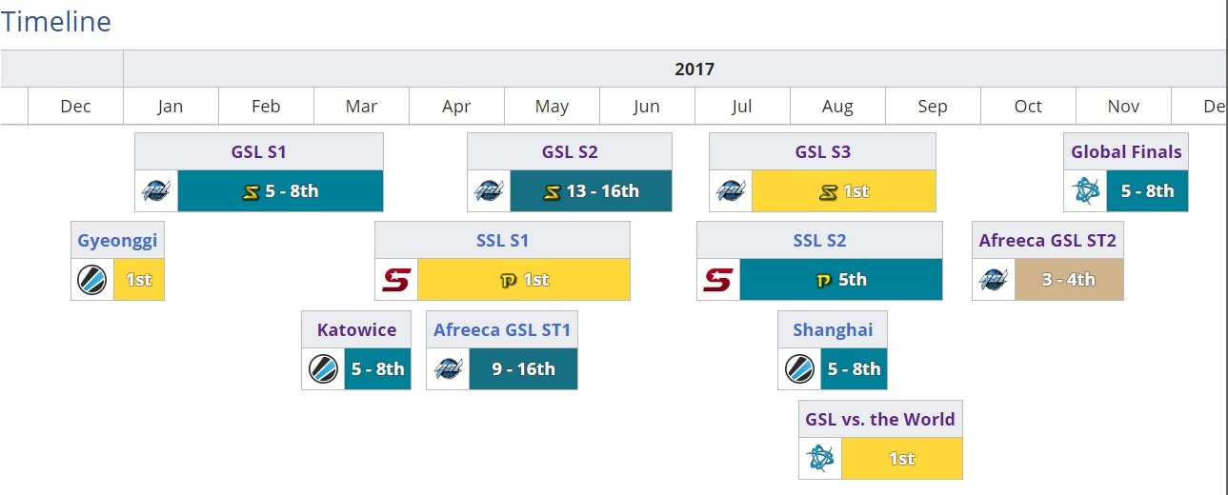Click the GSL logo icon under GSL S1

pos(156,191)
